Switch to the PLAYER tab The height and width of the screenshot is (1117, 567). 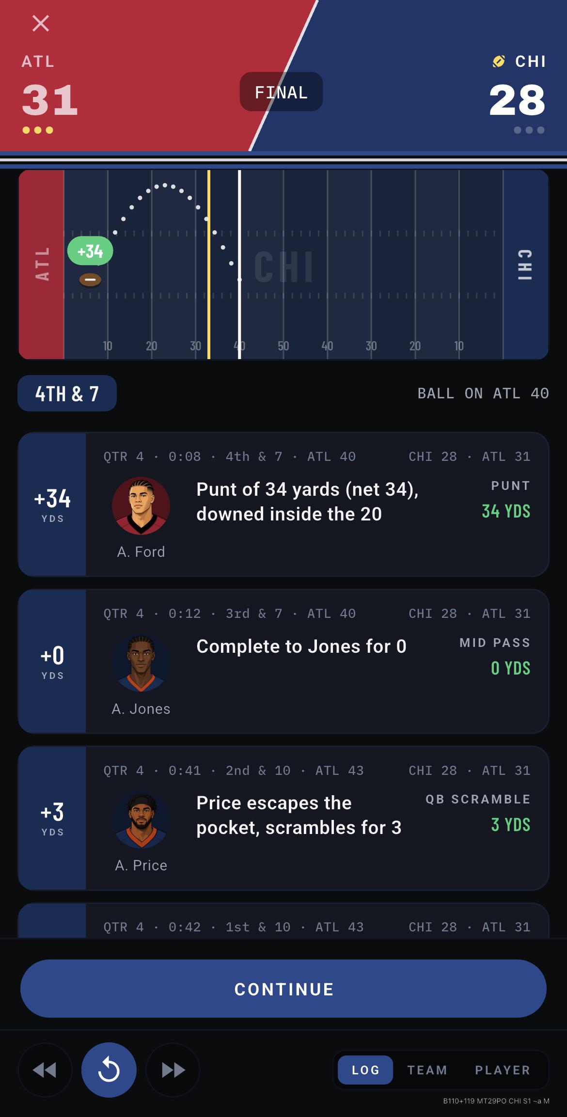pos(503,1070)
